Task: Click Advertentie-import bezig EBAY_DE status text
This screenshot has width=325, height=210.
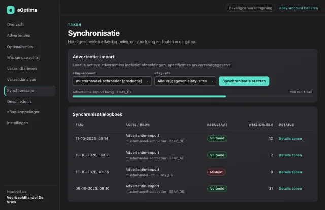Action: (102, 92)
